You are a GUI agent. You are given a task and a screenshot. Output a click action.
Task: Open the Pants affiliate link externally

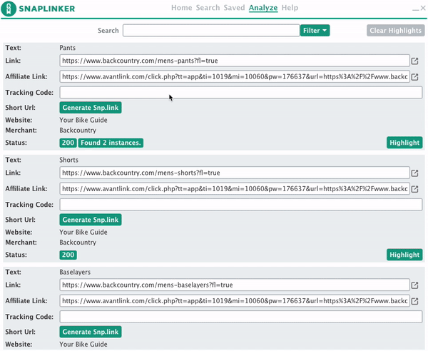point(414,77)
